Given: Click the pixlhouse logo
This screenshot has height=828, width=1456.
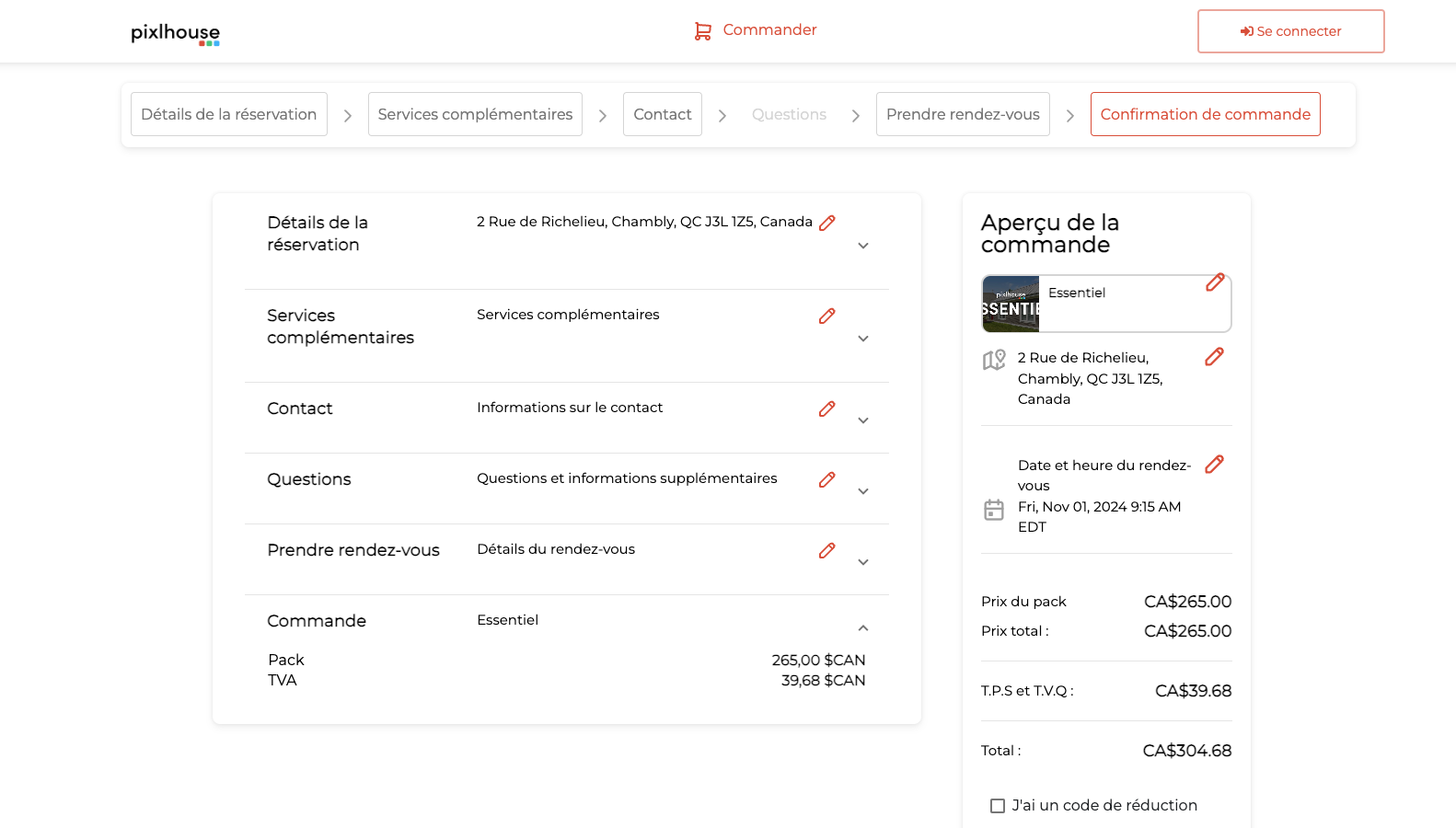Looking at the screenshot, I should click(x=175, y=34).
